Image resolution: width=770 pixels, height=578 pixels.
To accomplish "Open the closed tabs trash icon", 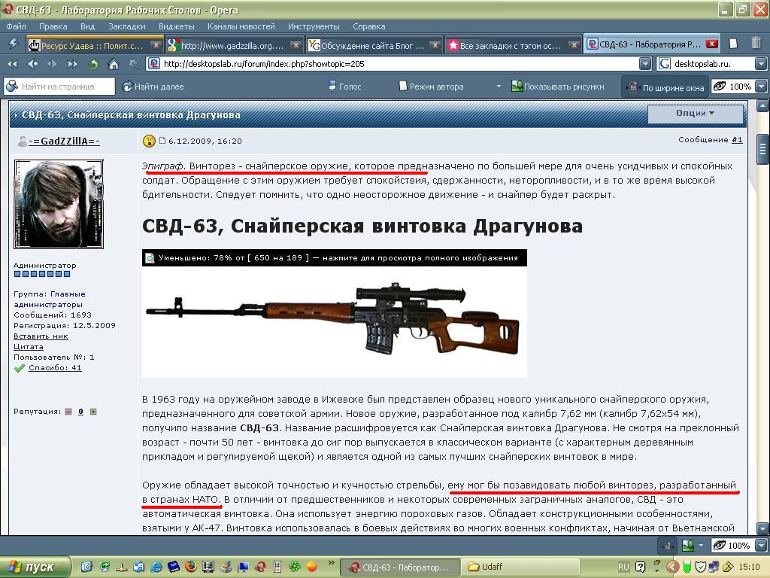I will click(x=756, y=44).
